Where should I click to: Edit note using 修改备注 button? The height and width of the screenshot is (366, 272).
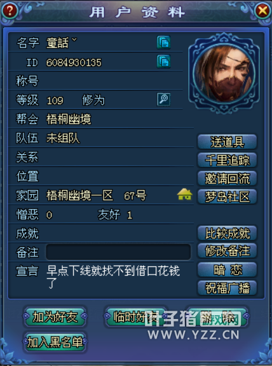click(227, 251)
